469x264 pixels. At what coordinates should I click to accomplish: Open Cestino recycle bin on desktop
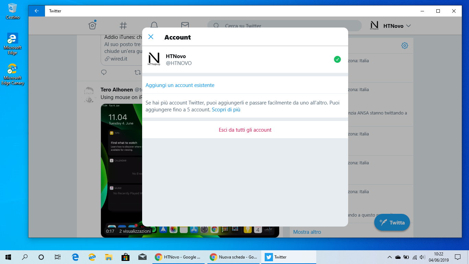click(13, 11)
